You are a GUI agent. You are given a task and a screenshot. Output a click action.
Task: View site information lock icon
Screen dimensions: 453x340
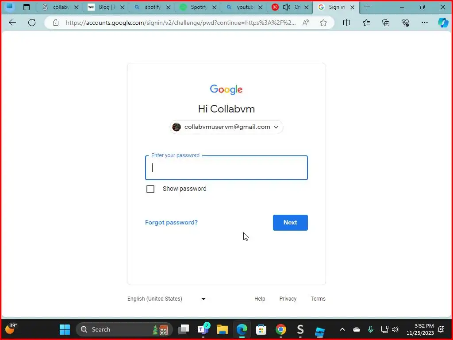pos(56,23)
